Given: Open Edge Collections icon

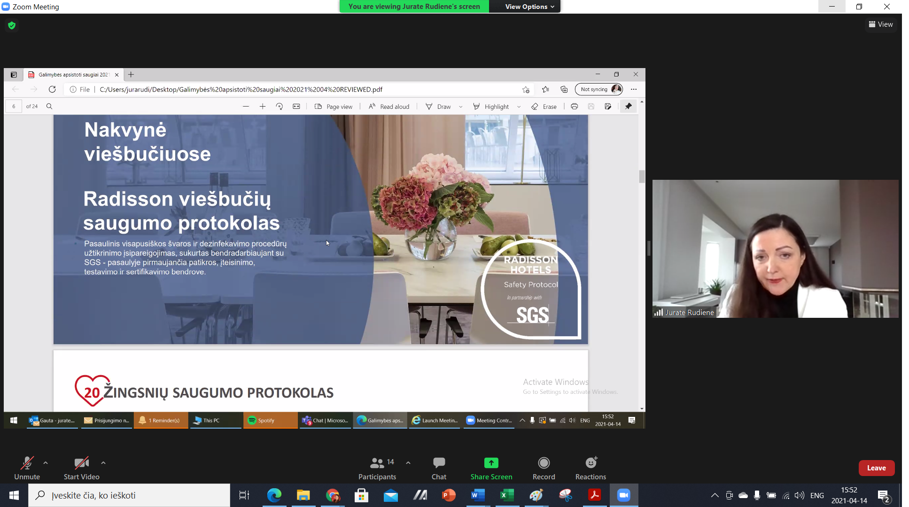Looking at the screenshot, I should pos(564,89).
